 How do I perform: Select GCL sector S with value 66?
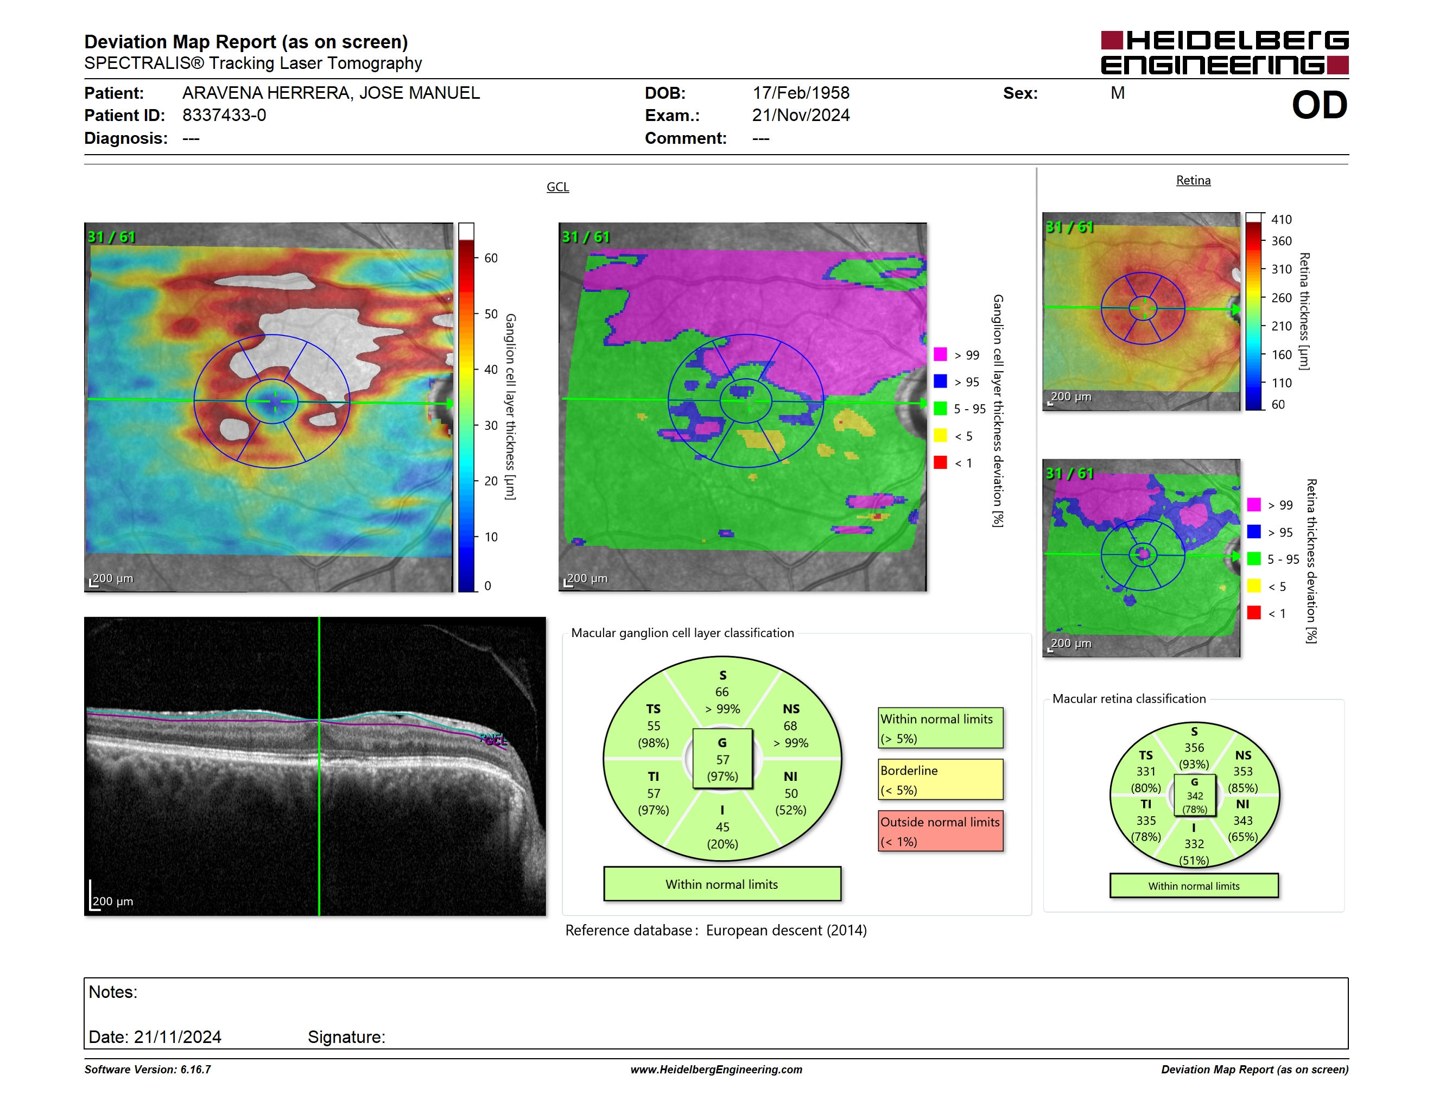point(722,692)
